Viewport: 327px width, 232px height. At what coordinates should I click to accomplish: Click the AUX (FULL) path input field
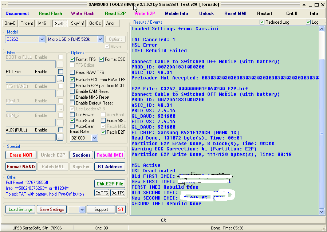(x=31, y=137)
